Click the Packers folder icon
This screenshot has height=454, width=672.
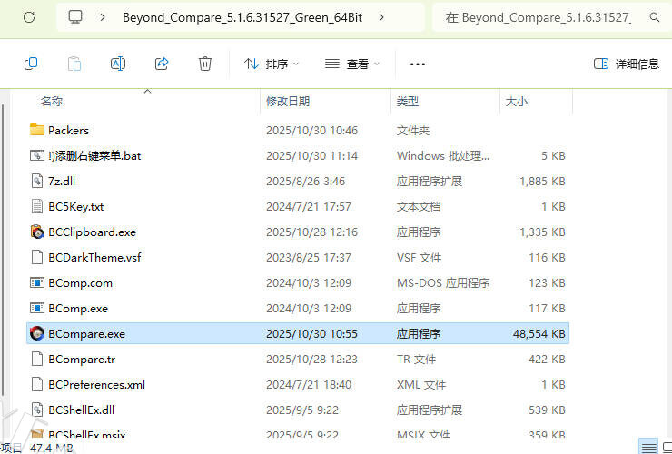(x=37, y=130)
